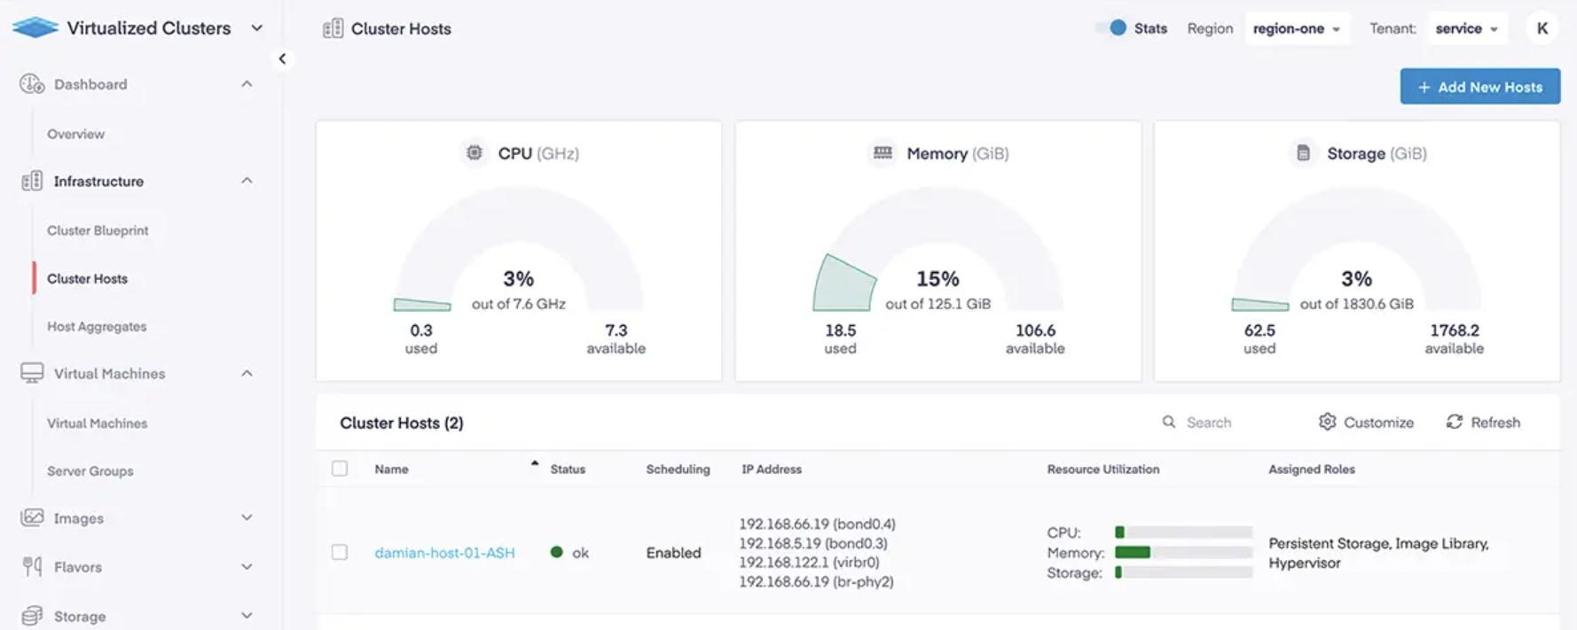Click the Storage database icon in sidebar

32,616
